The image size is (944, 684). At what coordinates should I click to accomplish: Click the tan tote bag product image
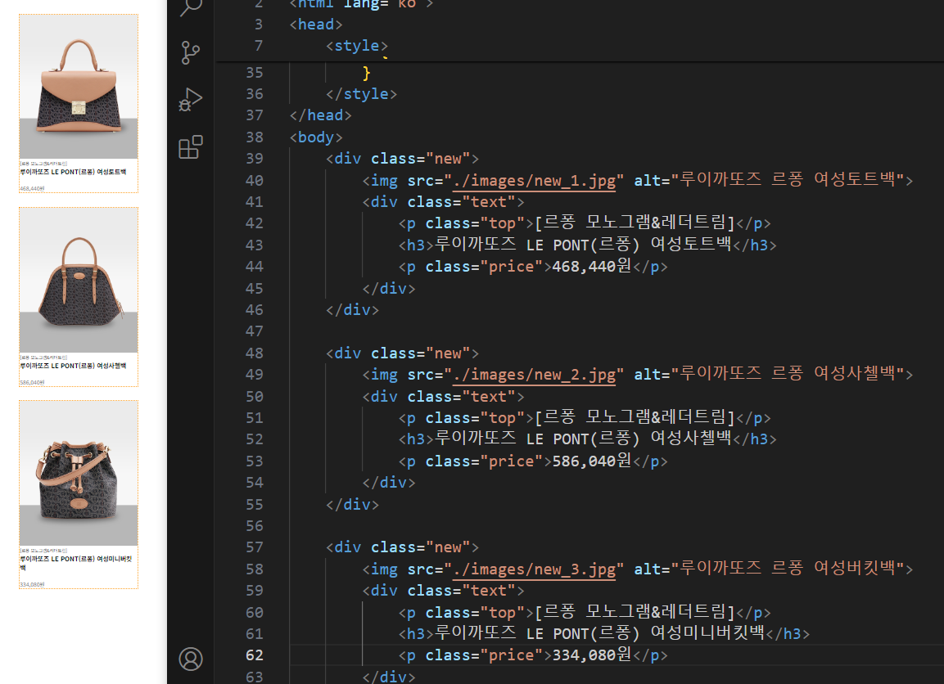(79, 88)
